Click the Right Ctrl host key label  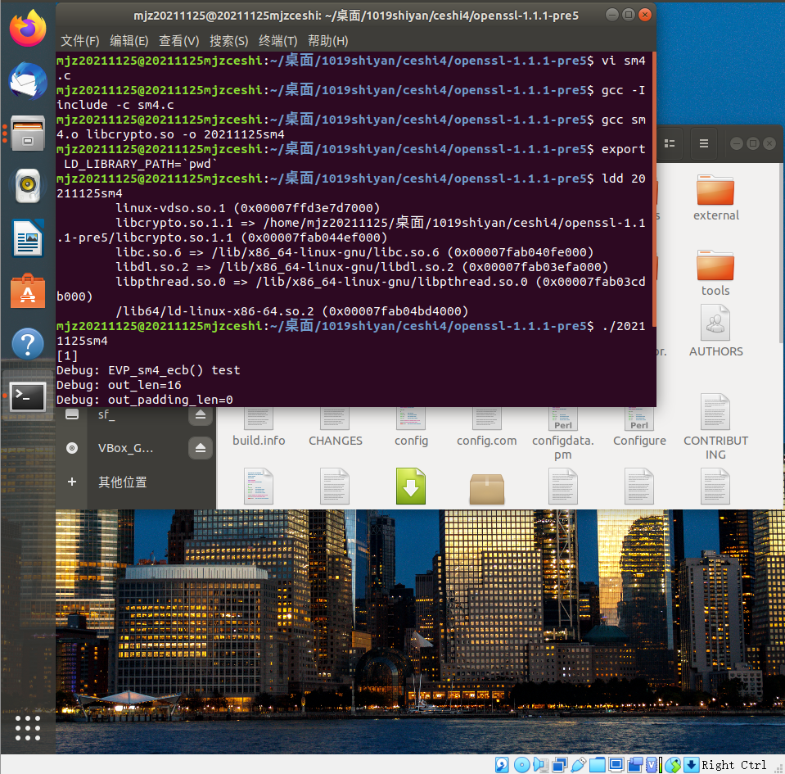[734, 765]
